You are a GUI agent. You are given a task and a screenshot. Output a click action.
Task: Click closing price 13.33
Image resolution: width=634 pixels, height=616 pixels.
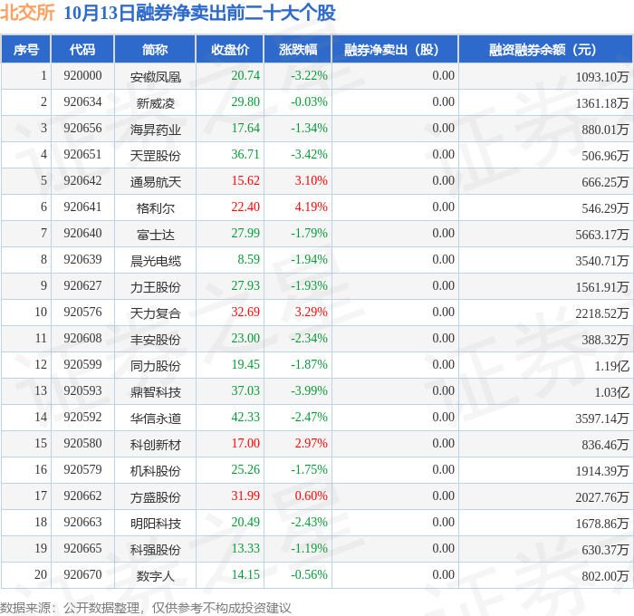(x=245, y=549)
